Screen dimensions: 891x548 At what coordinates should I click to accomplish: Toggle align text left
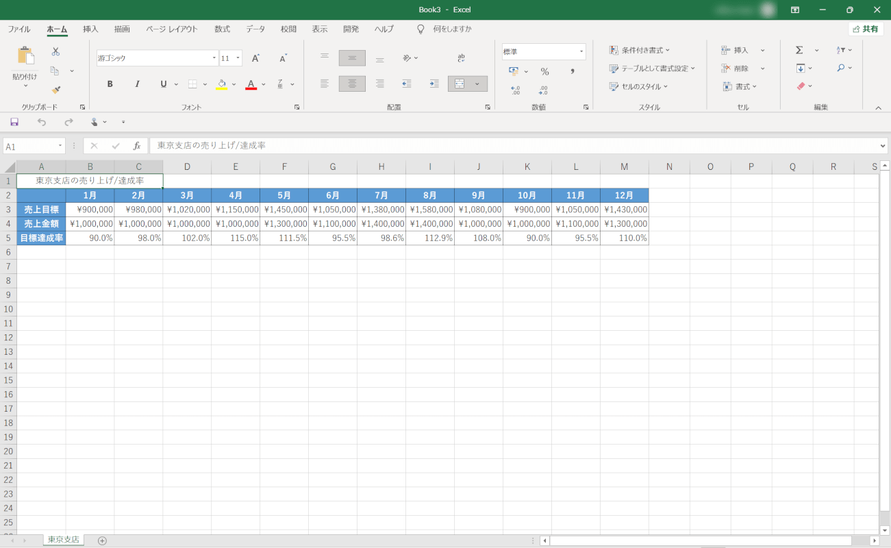click(325, 84)
